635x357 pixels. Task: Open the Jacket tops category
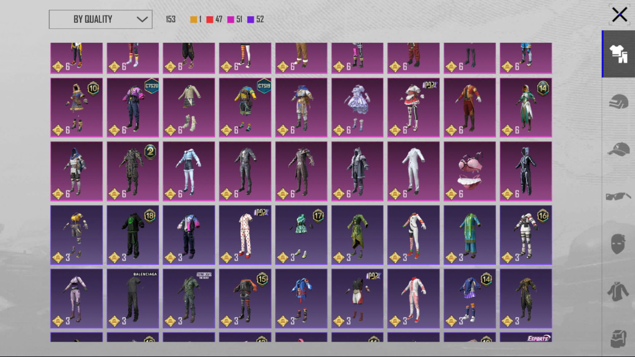pos(618,291)
